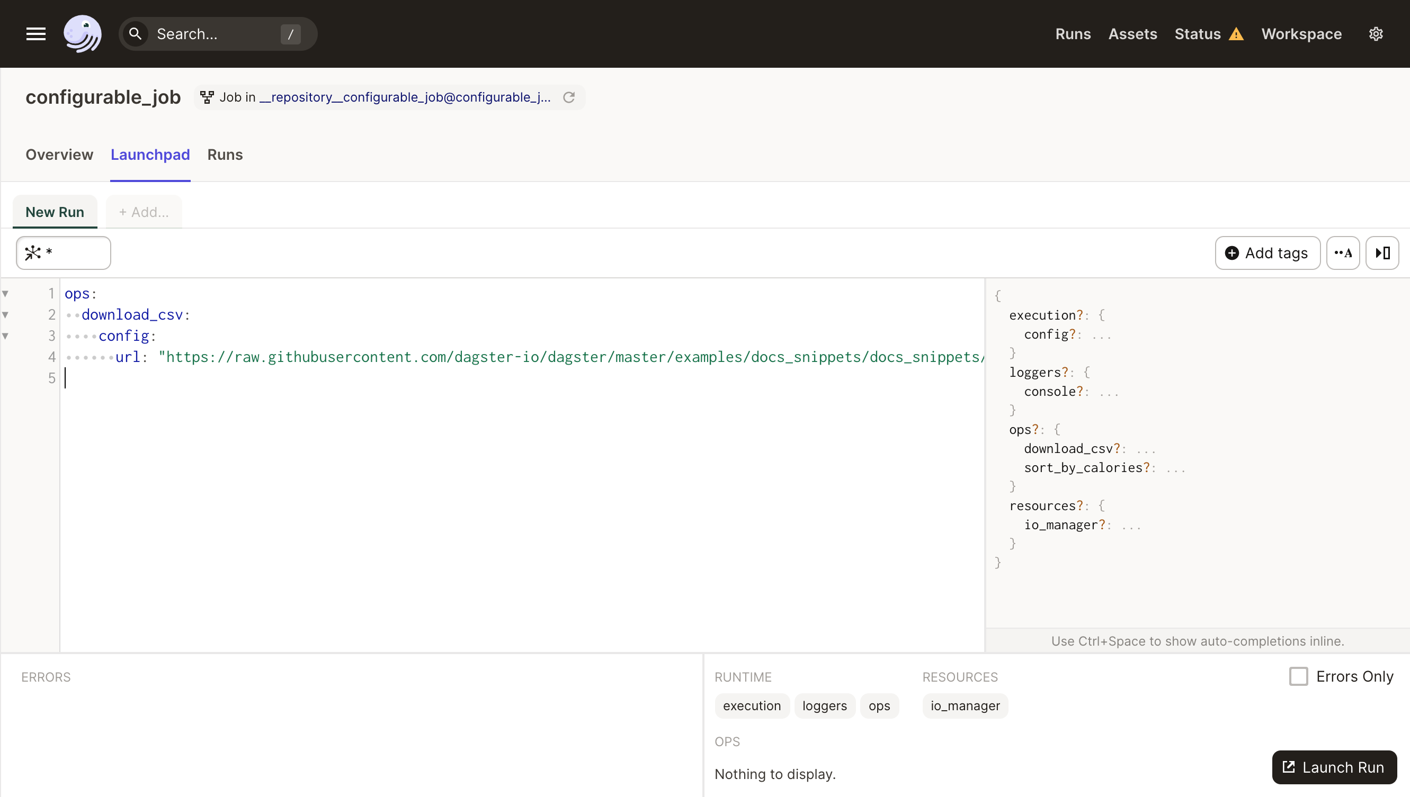Viewport: 1410px width, 797px height.
Task: Select the execution runtime tag
Action: (x=752, y=706)
